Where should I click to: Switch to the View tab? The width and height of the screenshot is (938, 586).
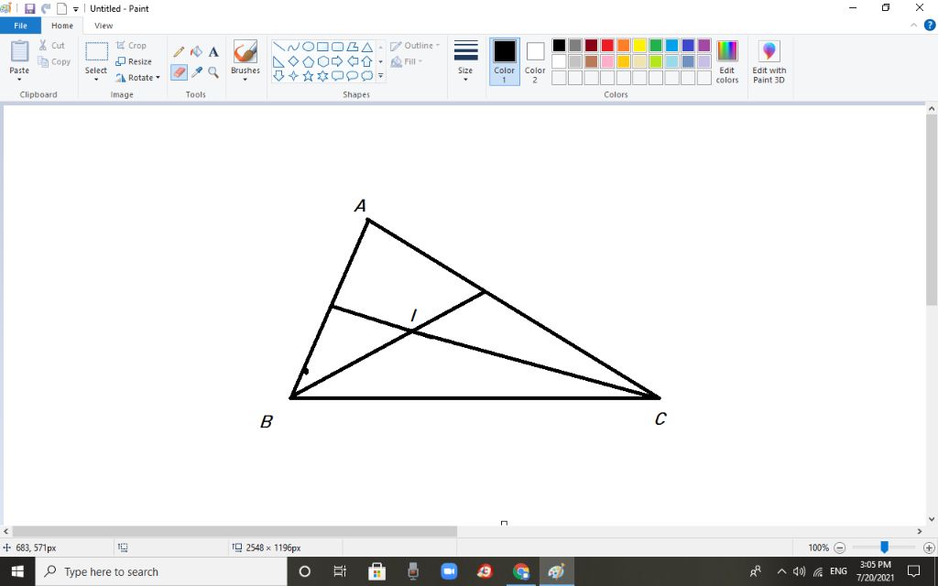104,26
